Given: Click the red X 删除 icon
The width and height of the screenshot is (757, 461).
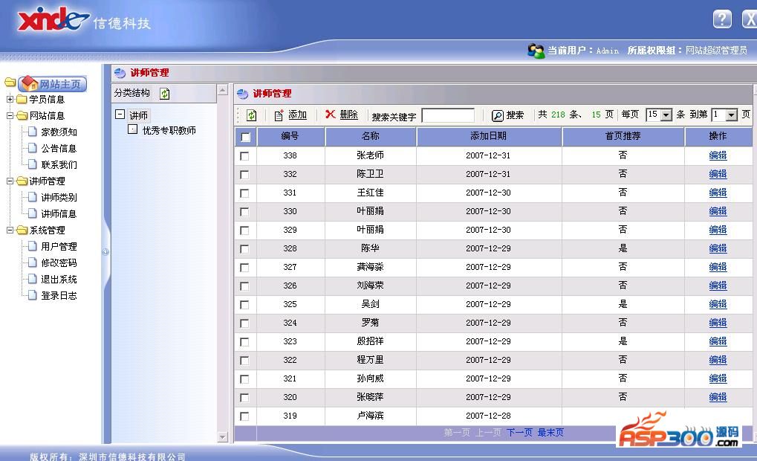Looking at the screenshot, I should coord(330,115).
